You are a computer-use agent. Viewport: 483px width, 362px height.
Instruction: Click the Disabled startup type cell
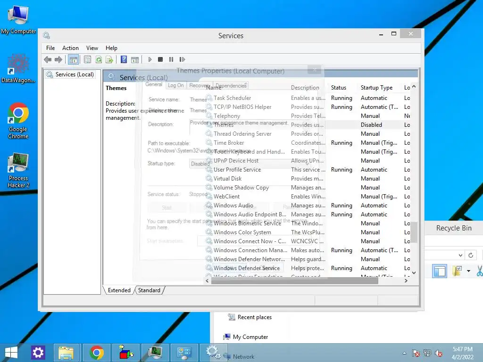click(371, 124)
